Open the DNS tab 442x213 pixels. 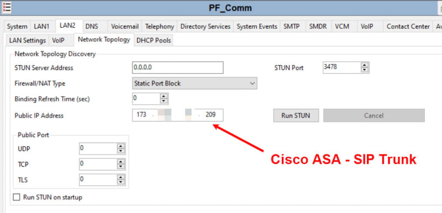click(x=92, y=26)
